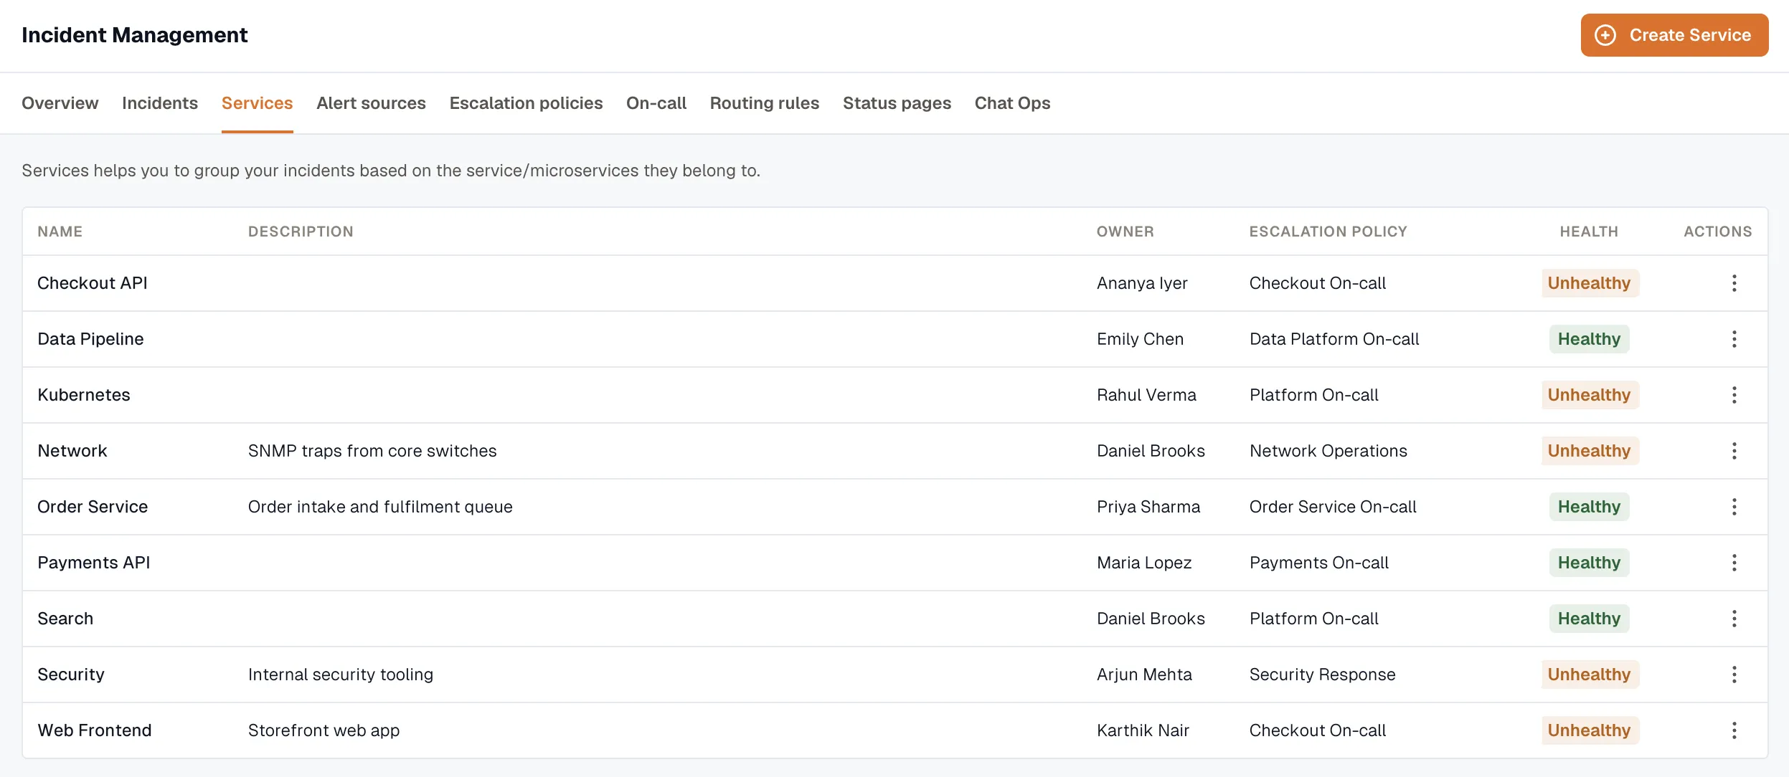This screenshot has height=777, width=1789.
Task: Click the Checkout API service name
Action: (93, 283)
